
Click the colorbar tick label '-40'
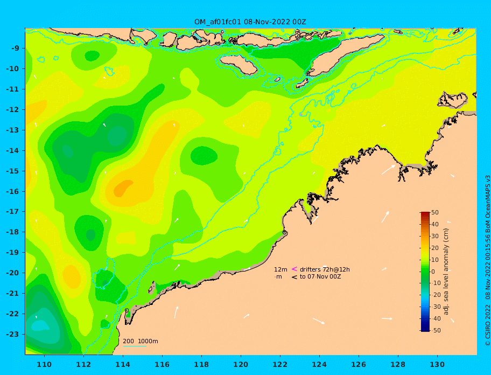(x=436, y=318)
